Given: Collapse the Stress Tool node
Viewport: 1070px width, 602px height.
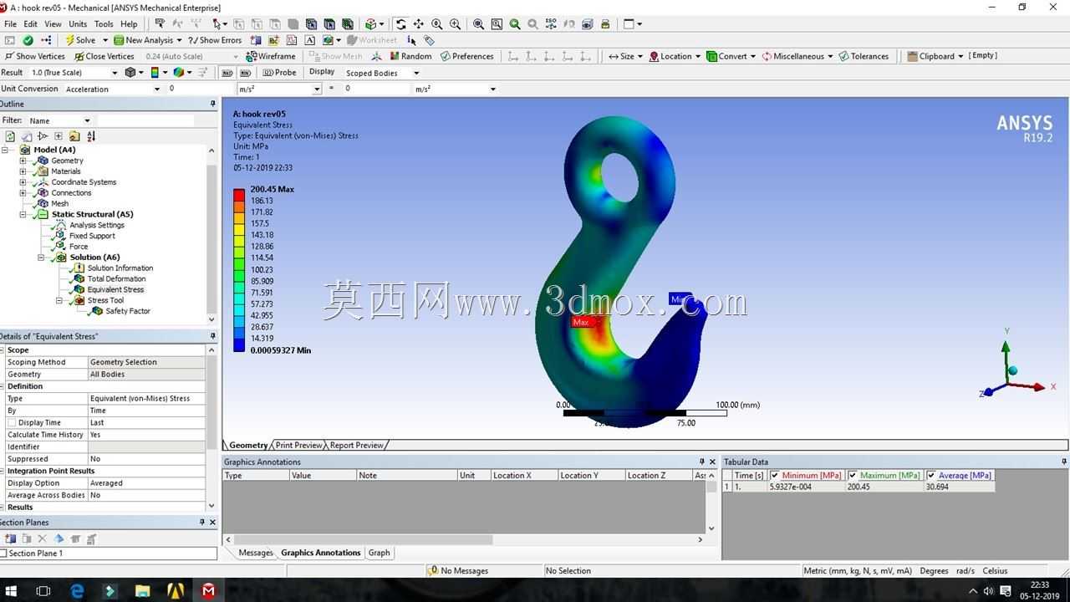Looking at the screenshot, I should click(59, 300).
